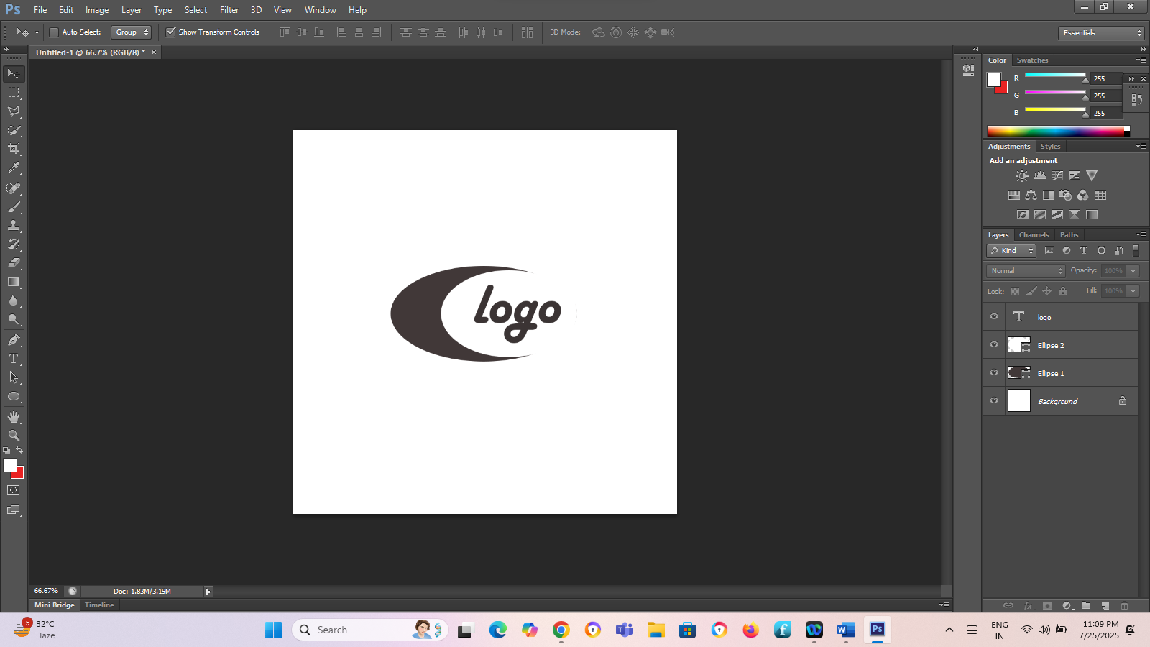
Task: Select the Pen tool
Action: pos(14,340)
